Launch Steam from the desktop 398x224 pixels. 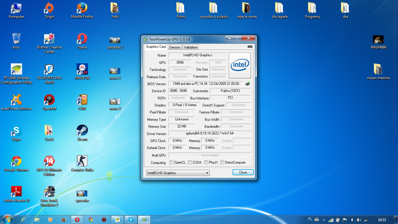[82, 133]
